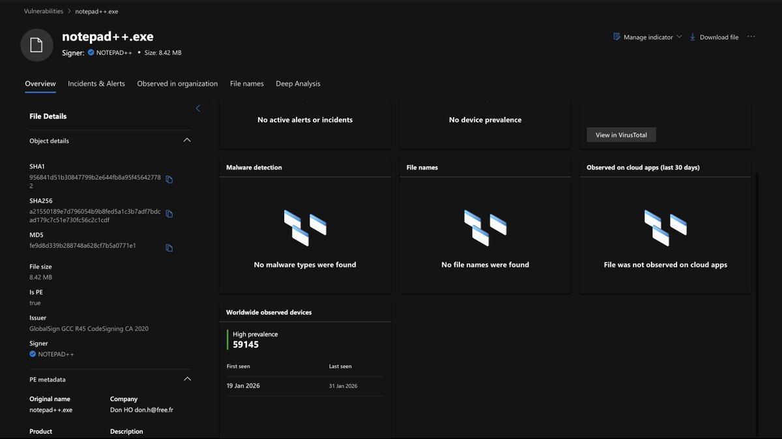782x439 pixels.
Task: Copy the SHA256 hash value
Action: click(169, 213)
